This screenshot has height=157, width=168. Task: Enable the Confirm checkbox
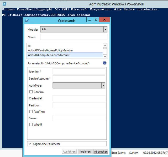pos(31,92)
